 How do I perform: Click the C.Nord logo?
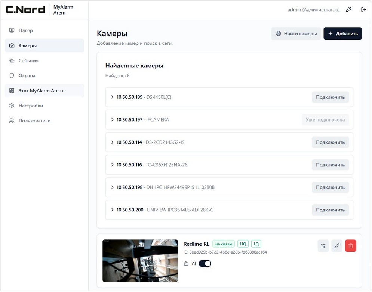pyautogui.click(x=26, y=10)
